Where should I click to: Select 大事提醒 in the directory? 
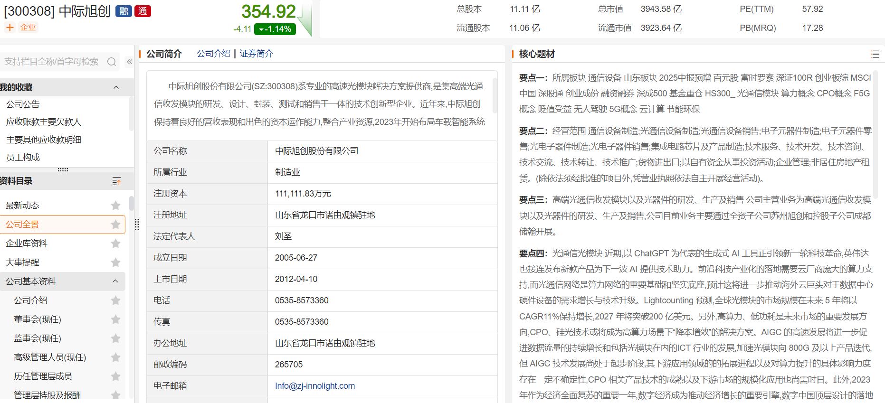point(22,262)
